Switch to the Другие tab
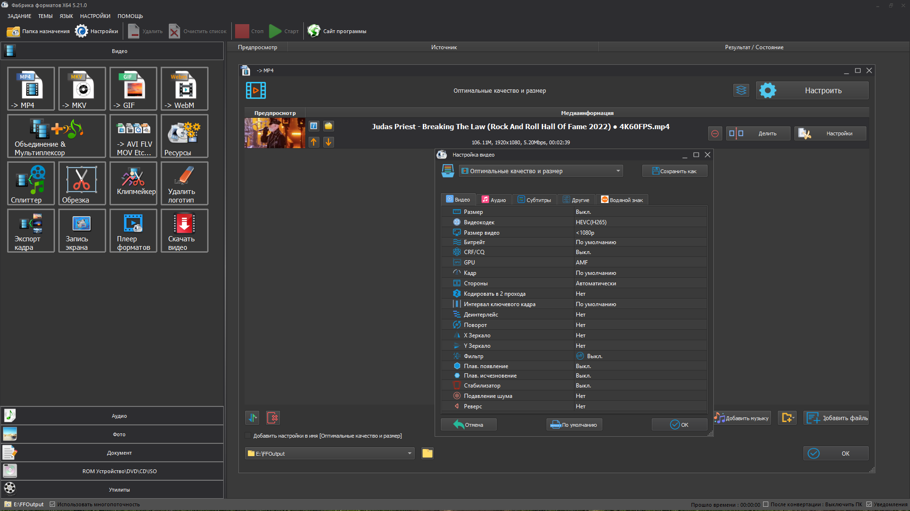910x511 pixels. coord(576,200)
